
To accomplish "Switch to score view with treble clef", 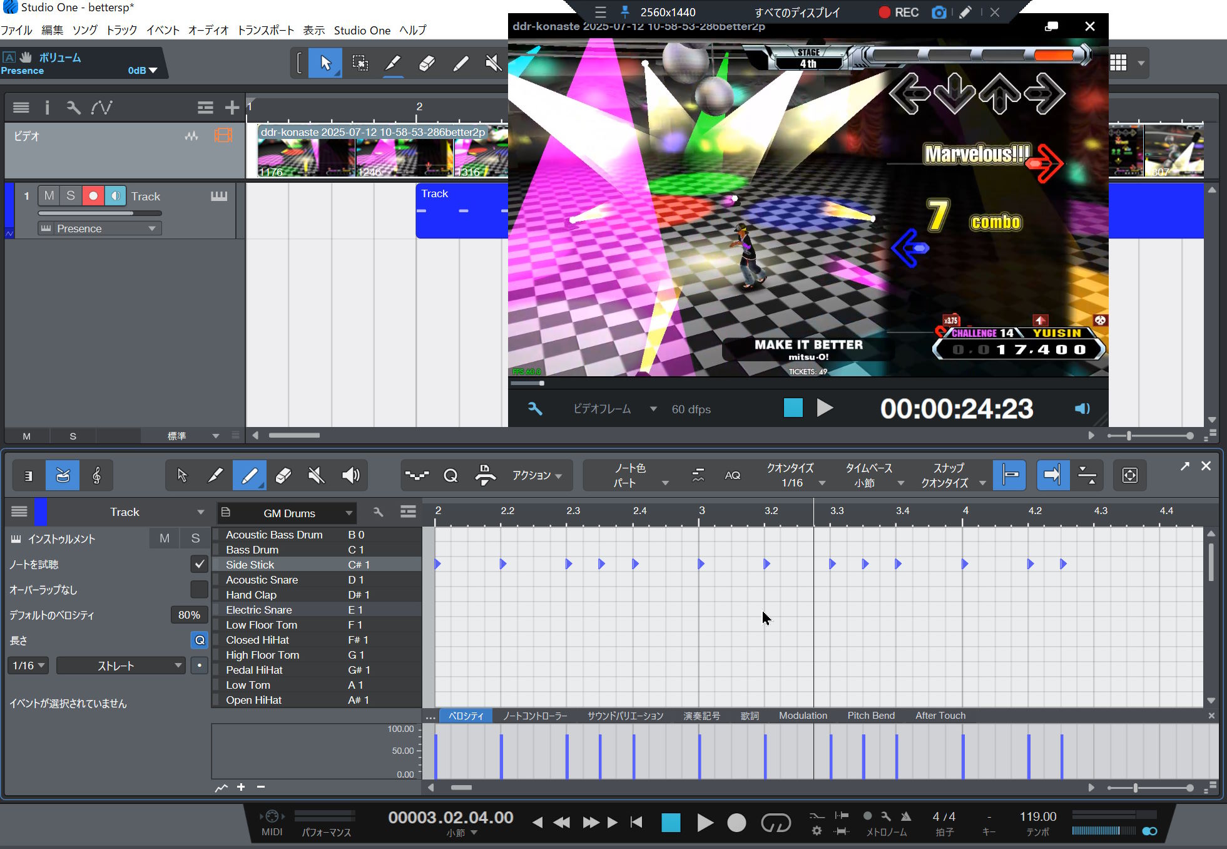I will pyautogui.click(x=96, y=476).
